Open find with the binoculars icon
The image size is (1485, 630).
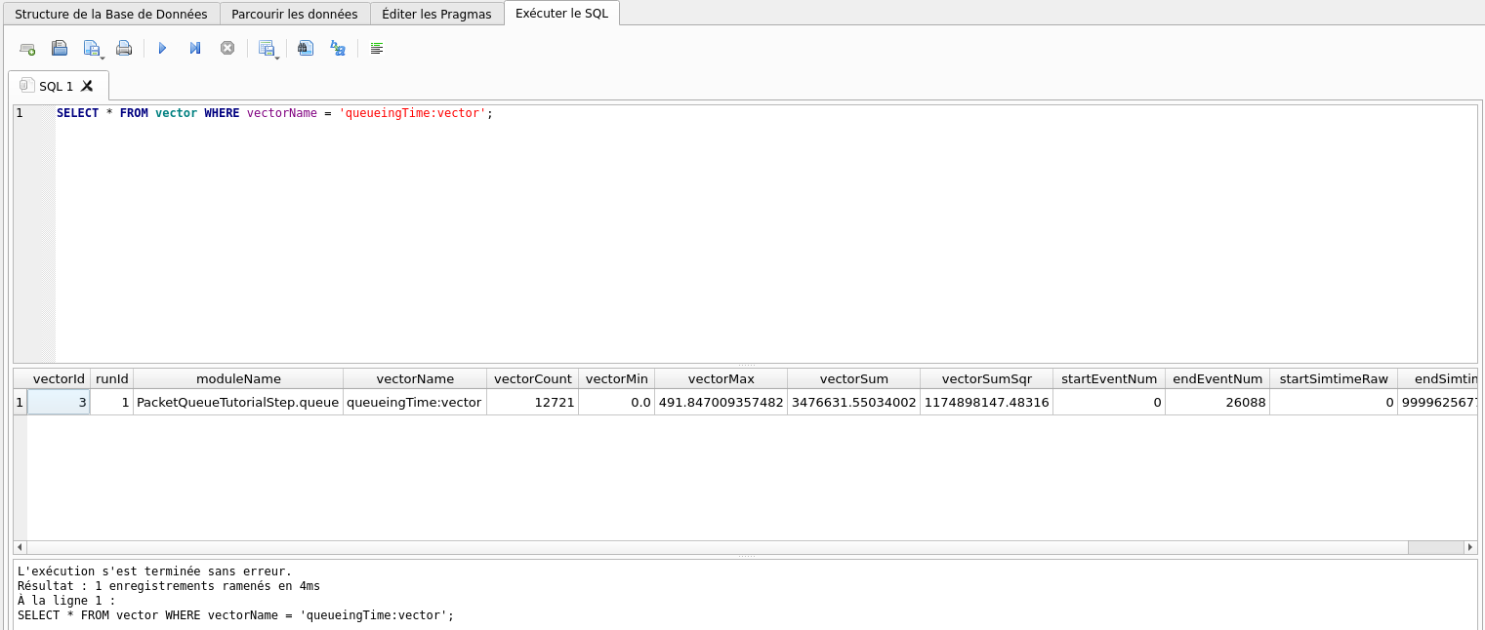coord(306,48)
